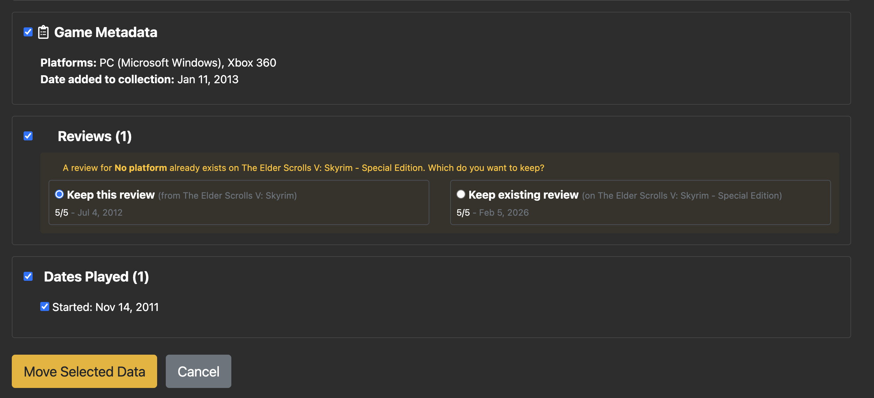Viewport: 874px width, 398px height.
Task: Click the Cancel button
Action: (x=198, y=371)
